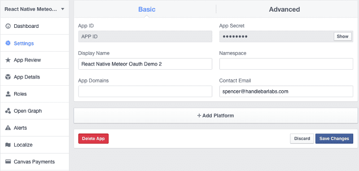The height and width of the screenshot is (171, 359).
Task: Click the App Details cube icon
Action: pos(8,77)
